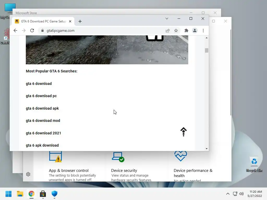Image resolution: width=267 pixels, height=200 pixels.
Task: Click heading 'Most Popular GTA 6 Searches:'
Action: tap(52, 71)
